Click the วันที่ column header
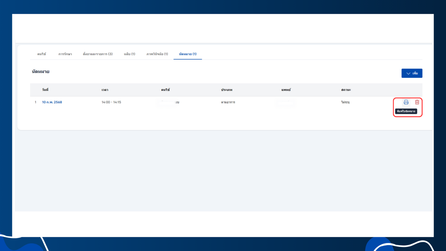Screen dimensions: 446x251 45,90
